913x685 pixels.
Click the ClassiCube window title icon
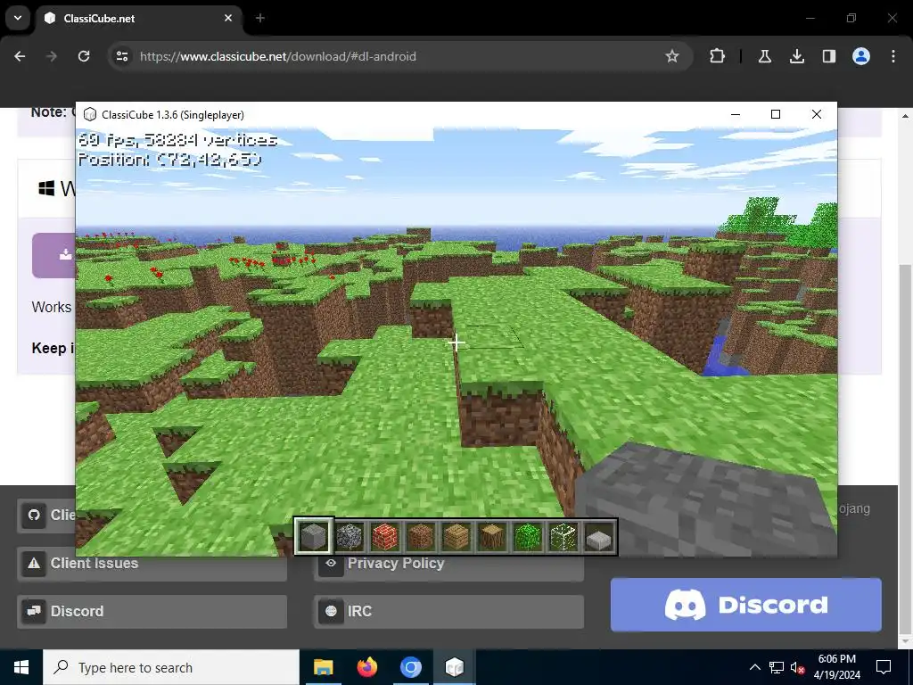click(x=90, y=115)
